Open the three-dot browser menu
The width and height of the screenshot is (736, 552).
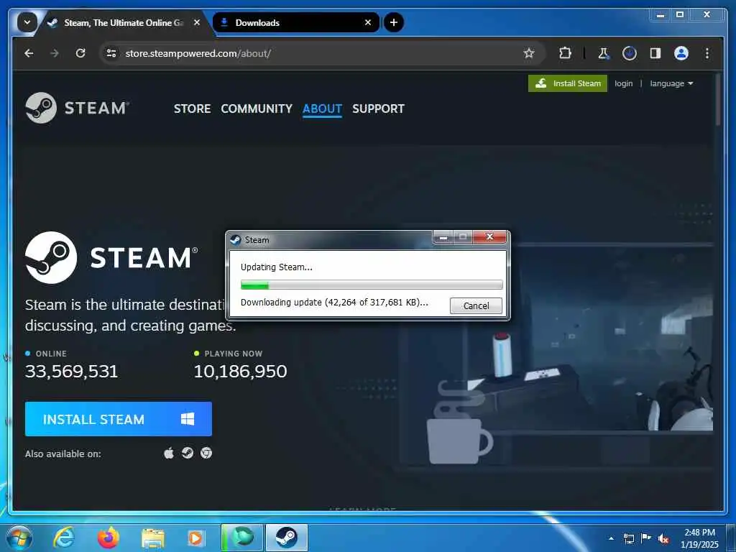707,53
